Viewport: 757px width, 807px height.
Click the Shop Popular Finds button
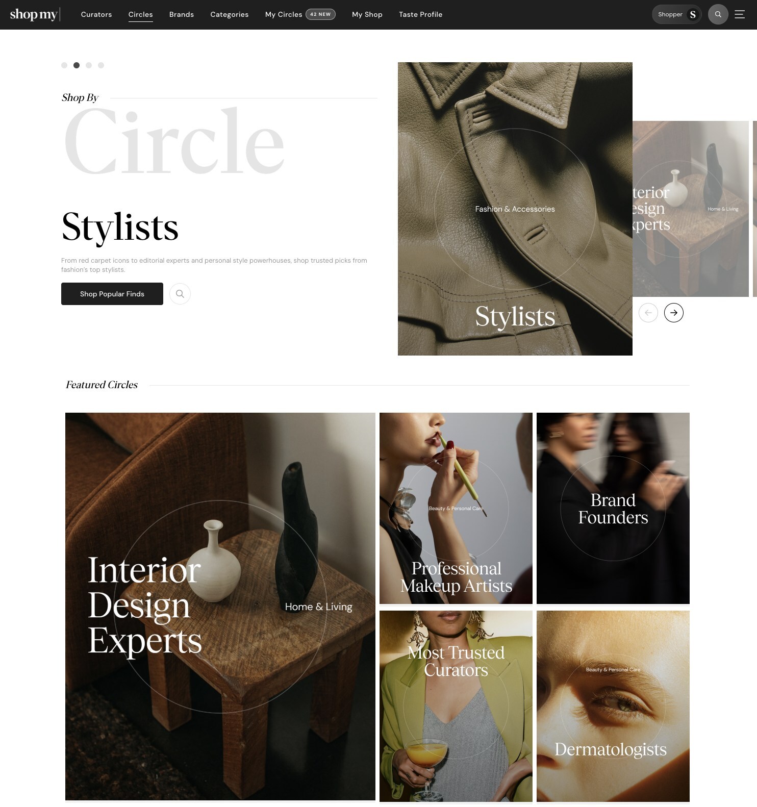(x=112, y=294)
